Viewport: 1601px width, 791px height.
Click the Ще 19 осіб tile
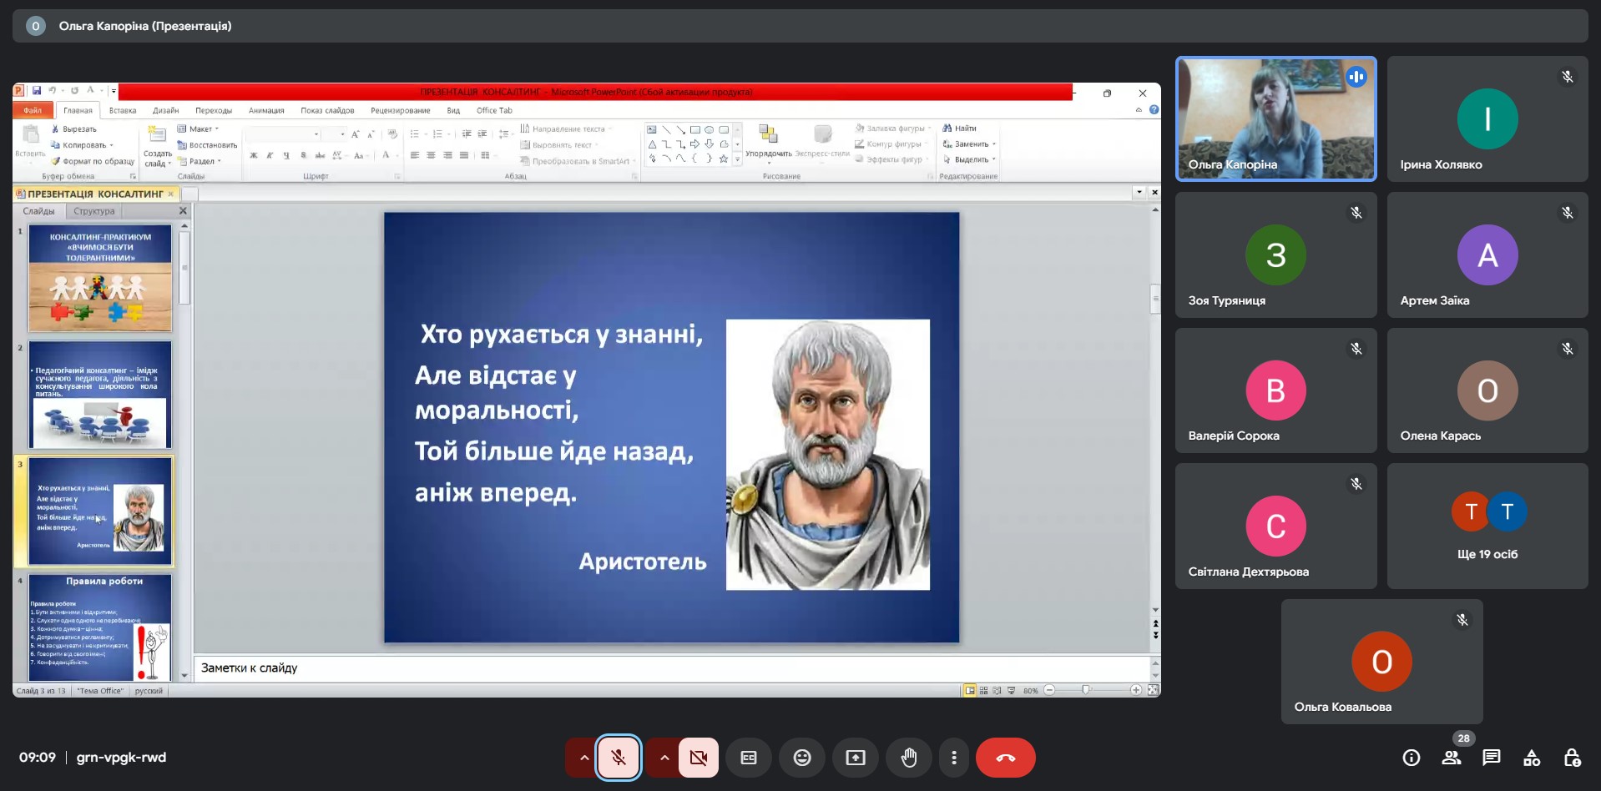1487,526
